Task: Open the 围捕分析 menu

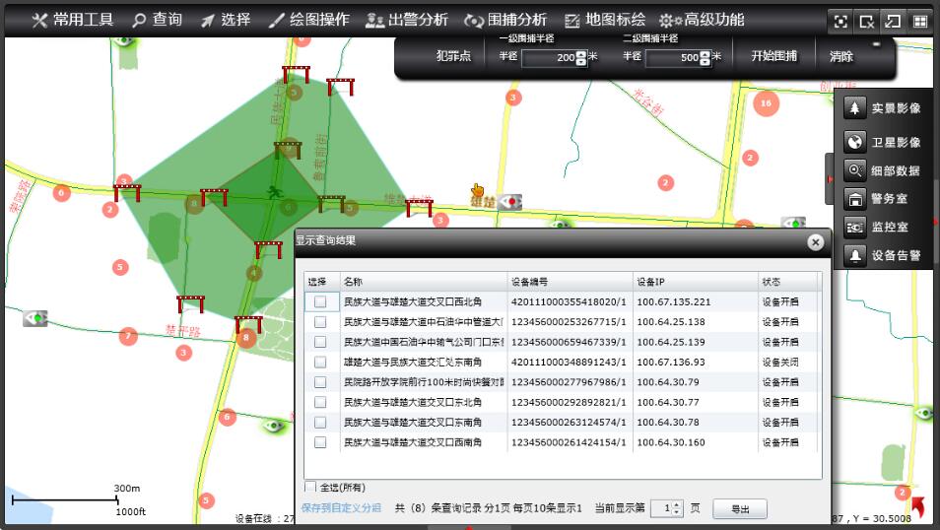Action: click(505, 20)
